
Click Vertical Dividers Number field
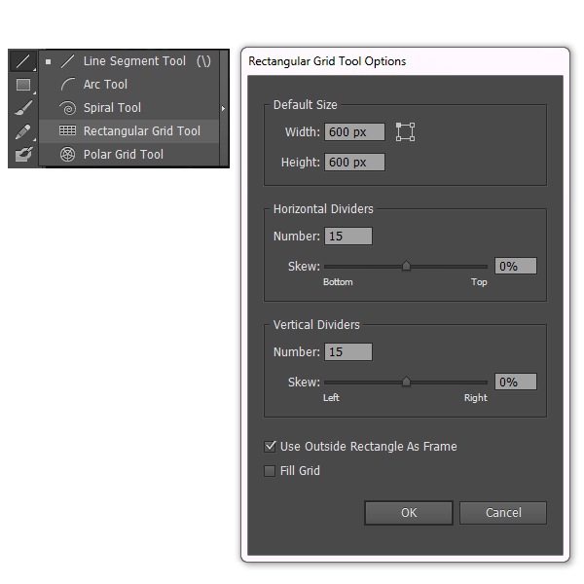click(x=348, y=352)
